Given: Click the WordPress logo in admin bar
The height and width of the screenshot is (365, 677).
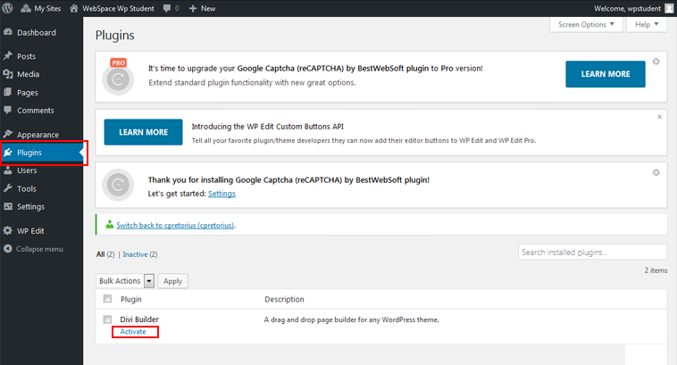Looking at the screenshot, I should 8,8.
